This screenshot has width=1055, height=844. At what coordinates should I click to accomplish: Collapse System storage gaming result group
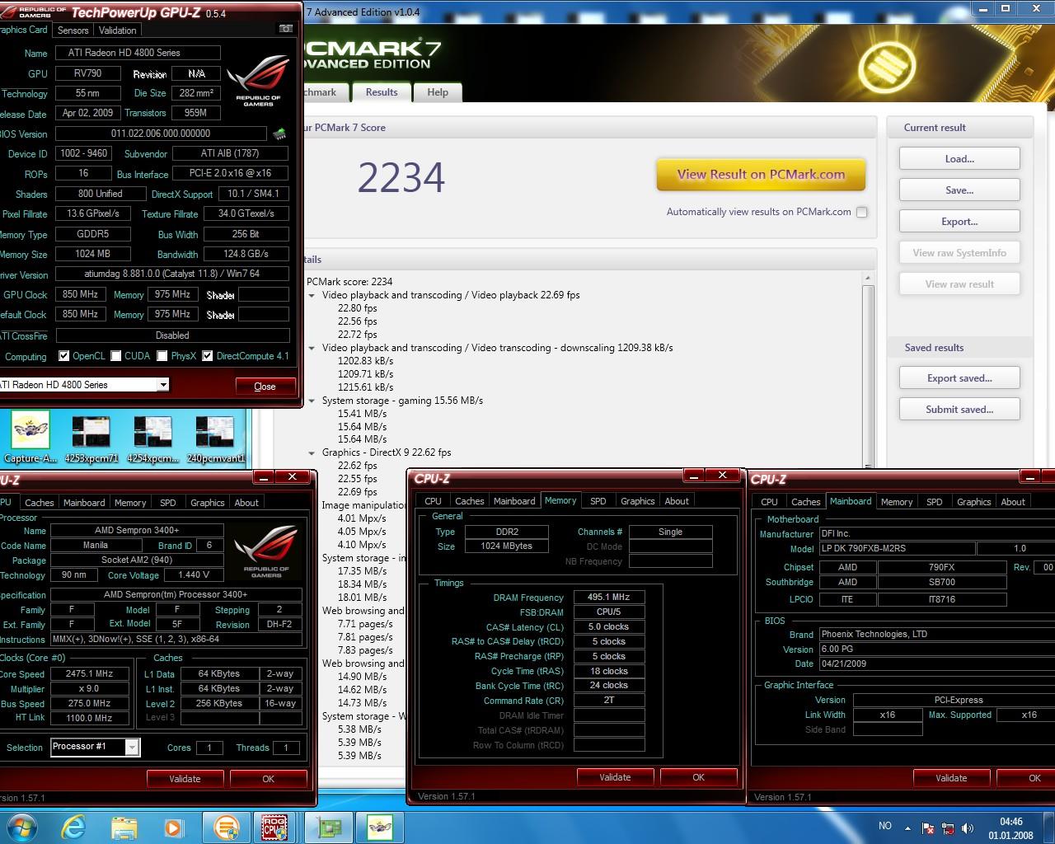pyautogui.click(x=312, y=401)
